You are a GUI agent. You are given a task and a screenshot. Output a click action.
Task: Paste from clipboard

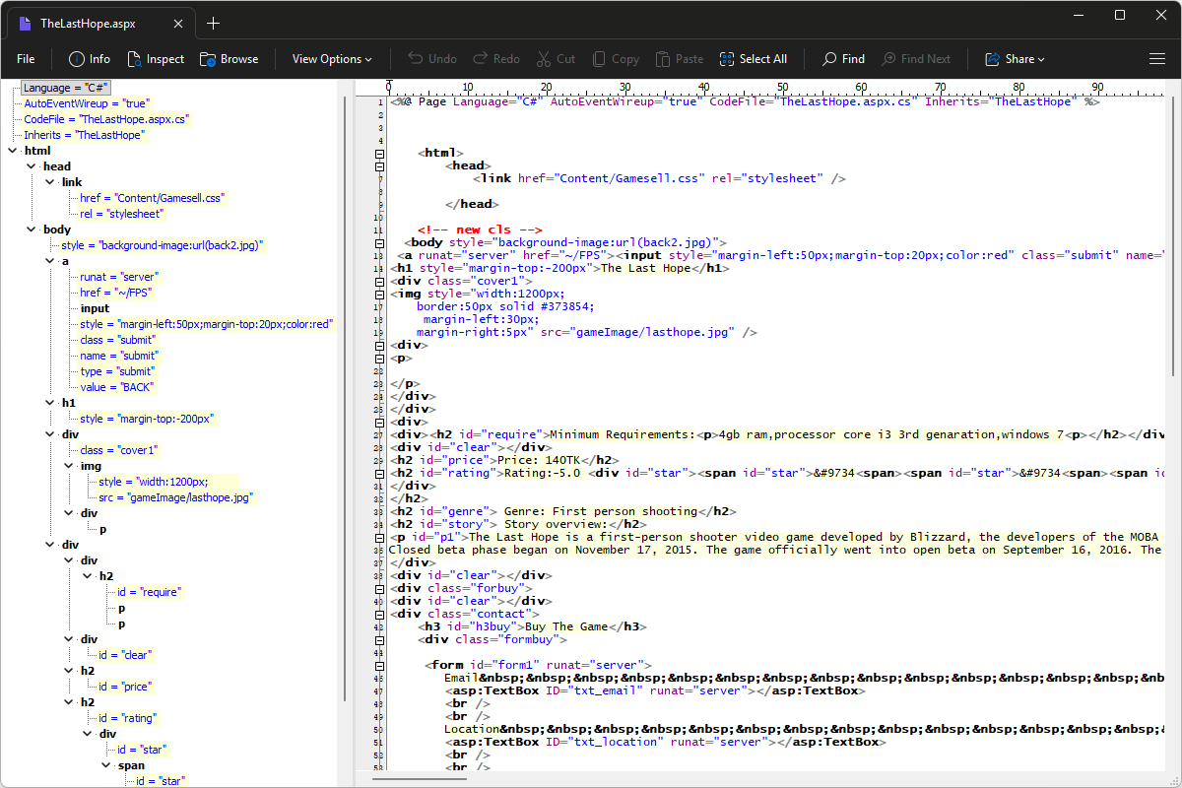(x=679, y=59)
